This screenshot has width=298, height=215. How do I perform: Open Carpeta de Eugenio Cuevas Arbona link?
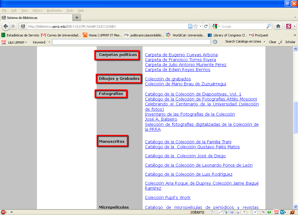coord(181,55)
